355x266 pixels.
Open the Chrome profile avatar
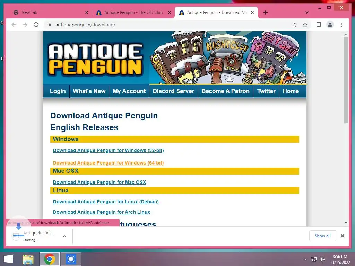coord(330,25)
